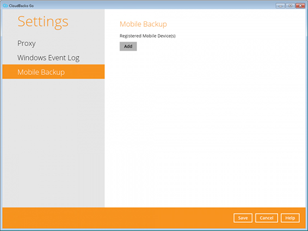Click orange footer bar left of Save
The image size is (308, 231).
tap(118, 218)
